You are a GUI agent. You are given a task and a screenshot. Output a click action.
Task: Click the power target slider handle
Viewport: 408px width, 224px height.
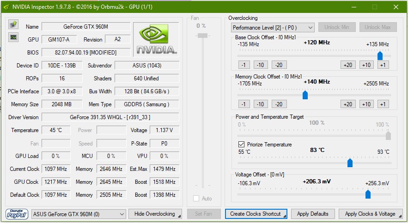click(388, 135)
